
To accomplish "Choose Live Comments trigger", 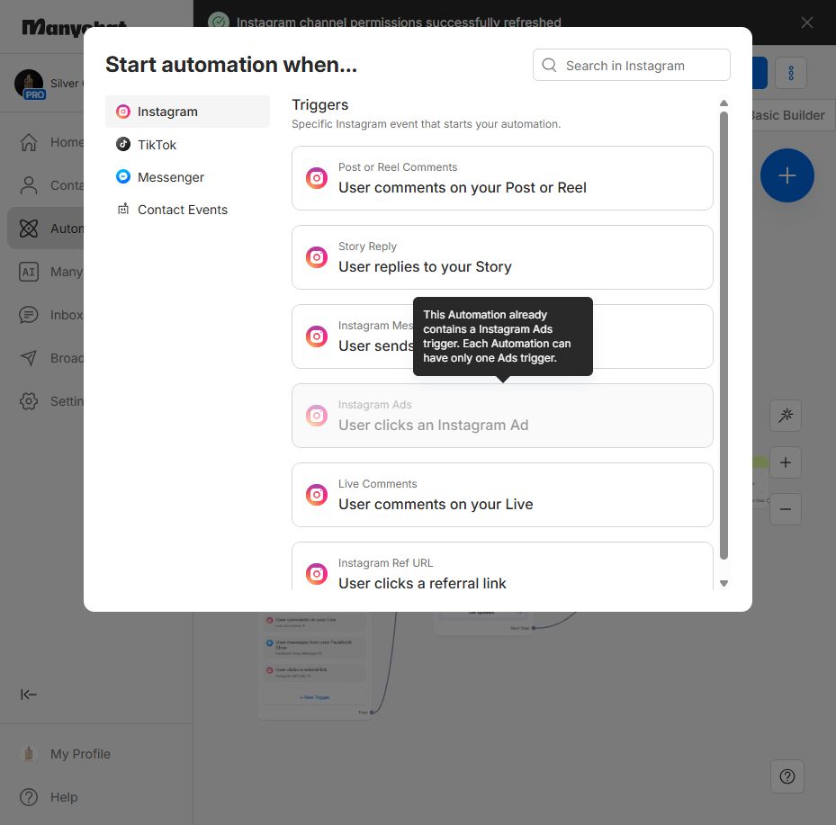I will click(x=502, y=495).
